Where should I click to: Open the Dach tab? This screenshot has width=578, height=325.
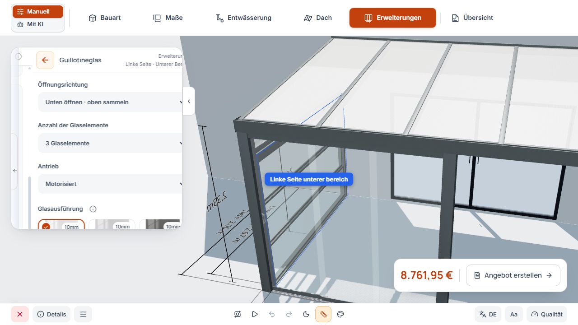point(318,18)
